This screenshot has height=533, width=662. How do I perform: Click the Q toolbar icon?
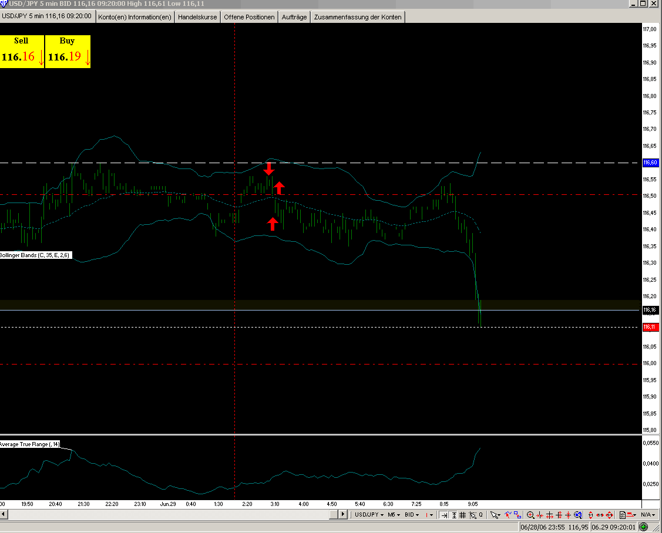click(x=480, y=515)
